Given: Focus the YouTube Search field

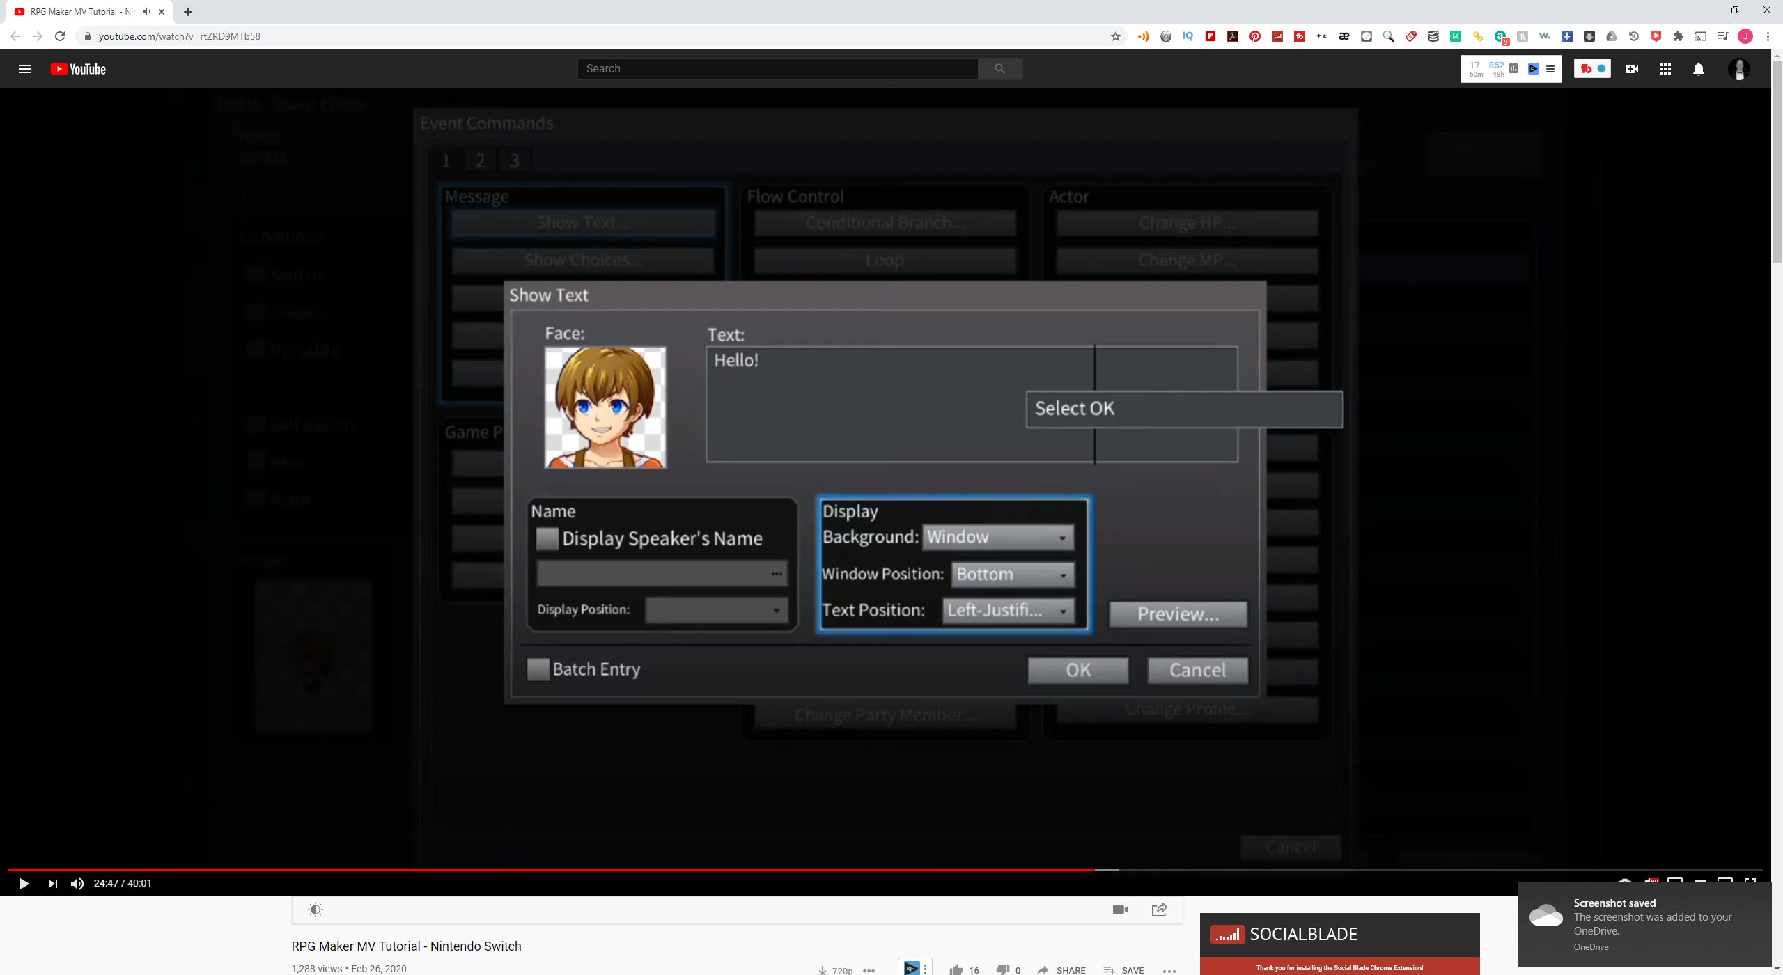Looking at the screenshot, I should coord(778,68).
